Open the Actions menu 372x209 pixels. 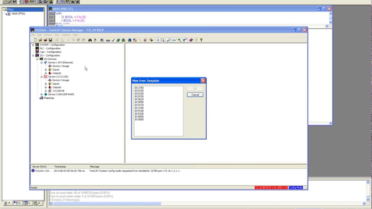48,35
